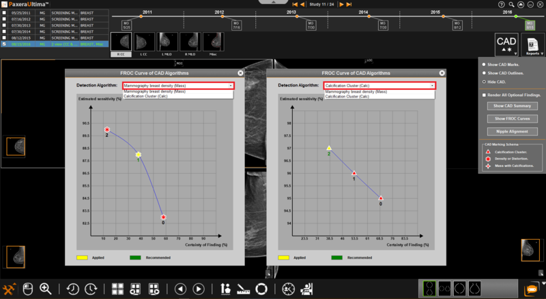Open the L MLO mammogram thumbnail

click(x=167, y=42)
